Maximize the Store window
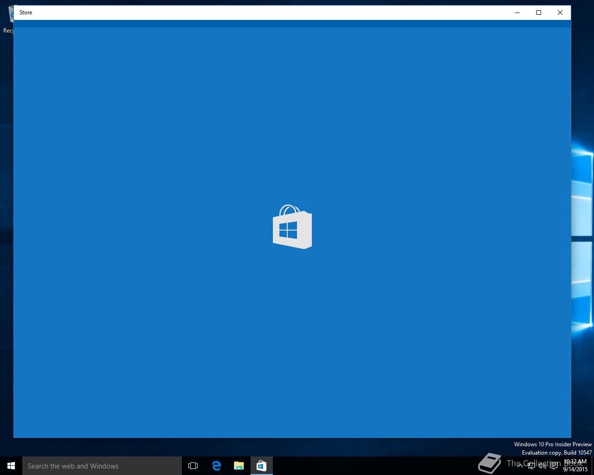Screen dimensions: 594x475 tap(539, 13)
